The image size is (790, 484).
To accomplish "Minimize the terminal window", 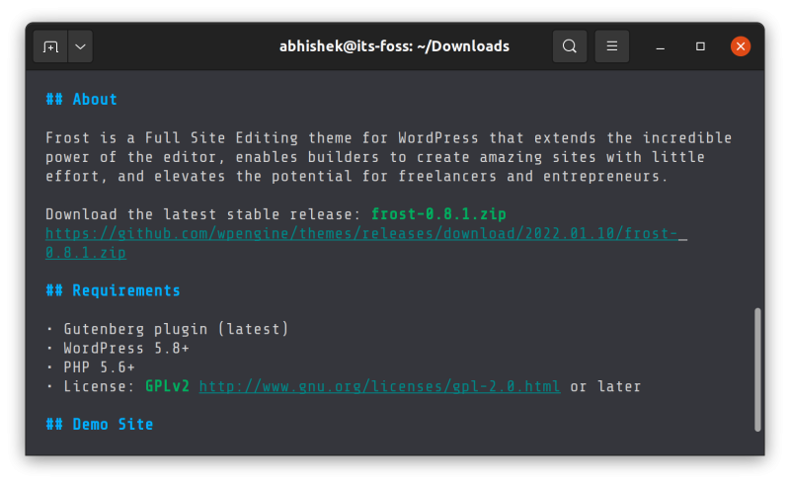I will point(660,46).
